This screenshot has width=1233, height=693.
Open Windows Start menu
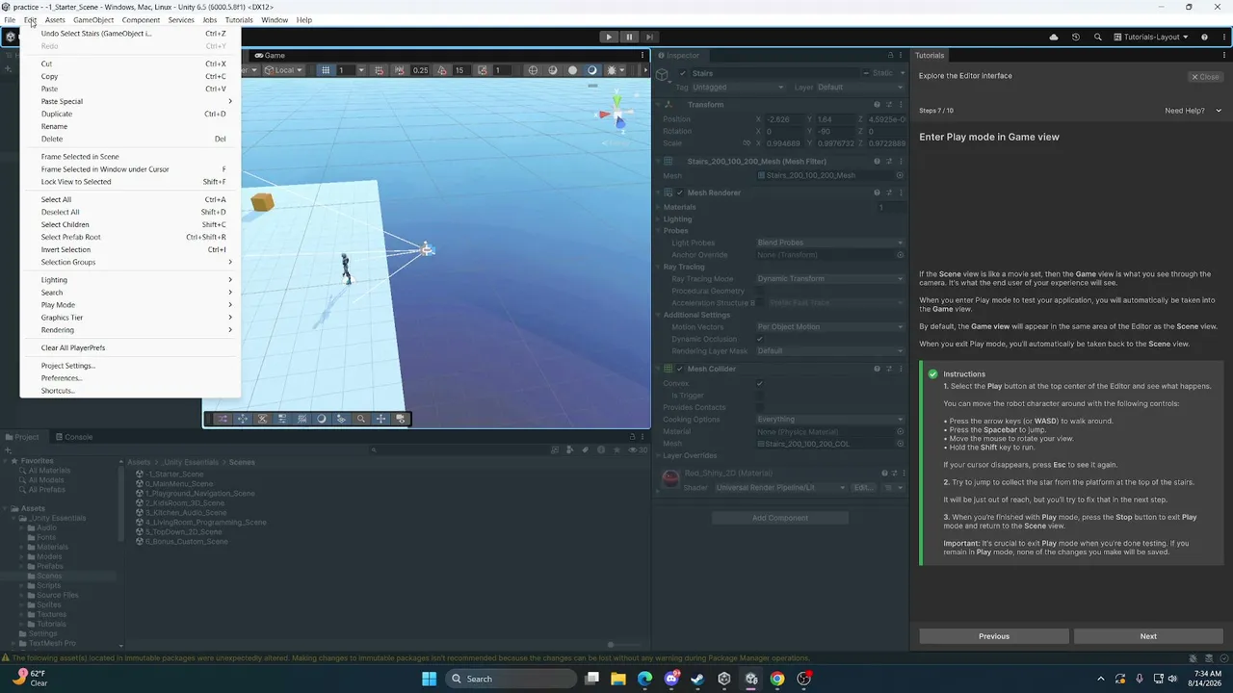point(429,679)
